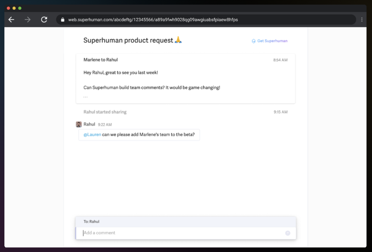Click the padlock icon in the address bar
The image size is (372, 252).
63,20
